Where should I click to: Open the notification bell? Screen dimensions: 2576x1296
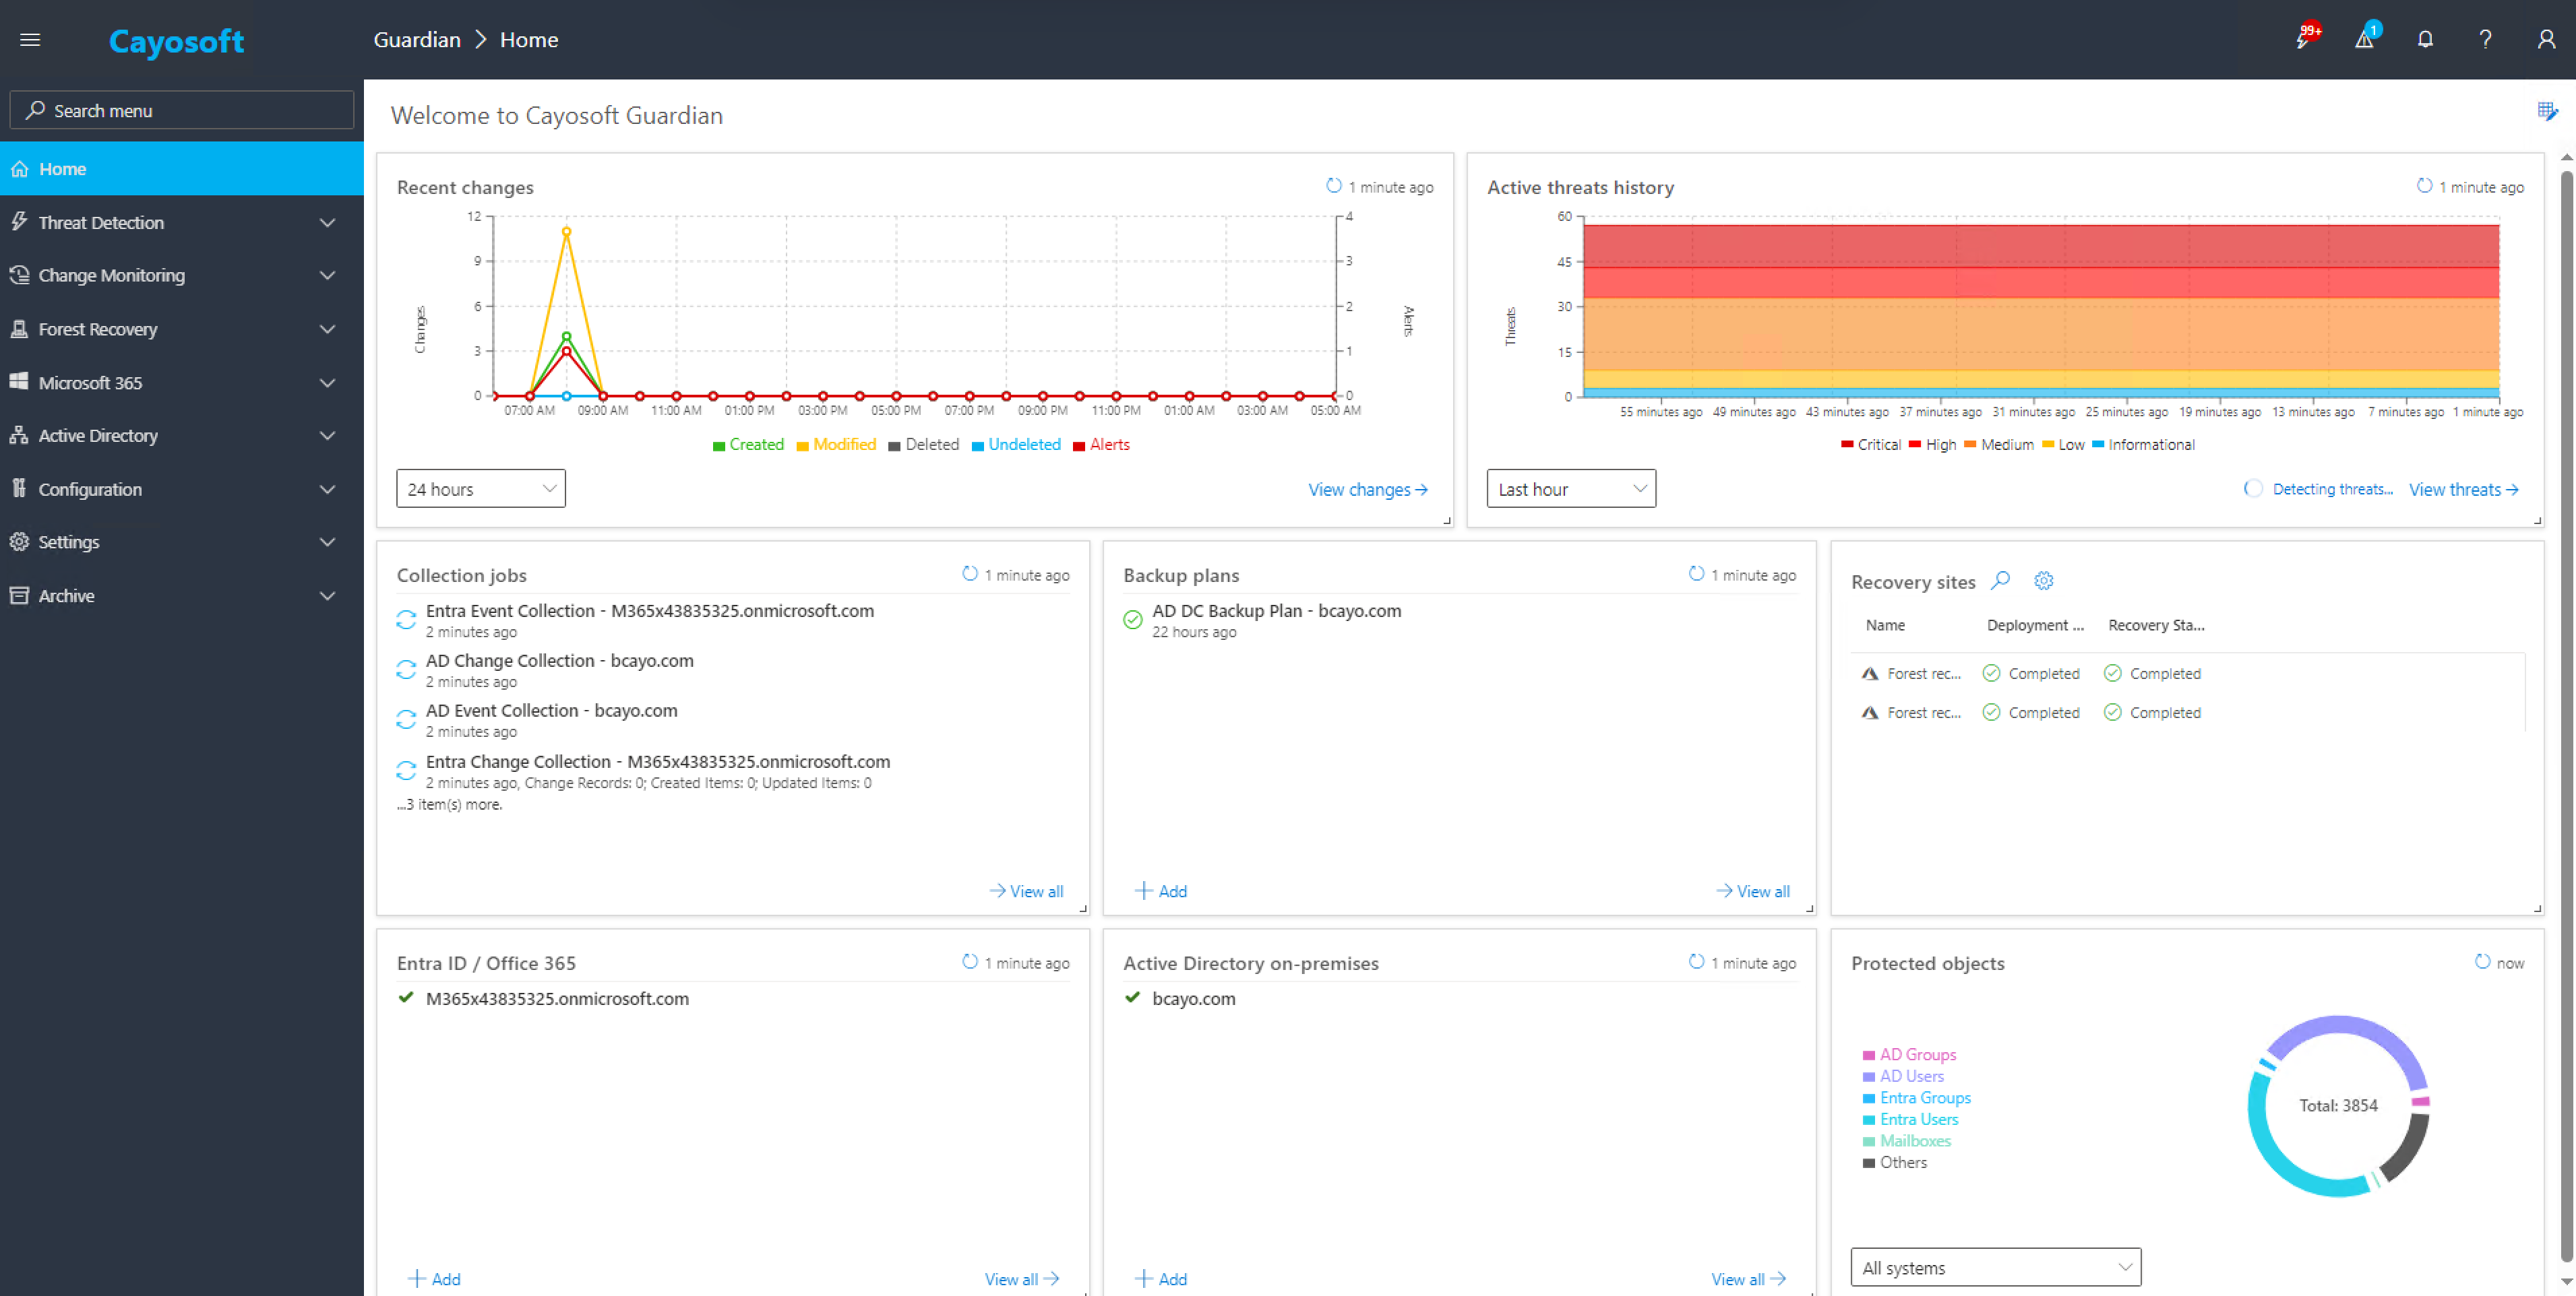click(2425, 39)
